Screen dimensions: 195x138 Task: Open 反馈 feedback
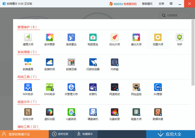[161, 4]
